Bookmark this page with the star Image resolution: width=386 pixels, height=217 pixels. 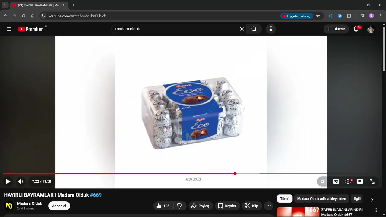(318, 16)
